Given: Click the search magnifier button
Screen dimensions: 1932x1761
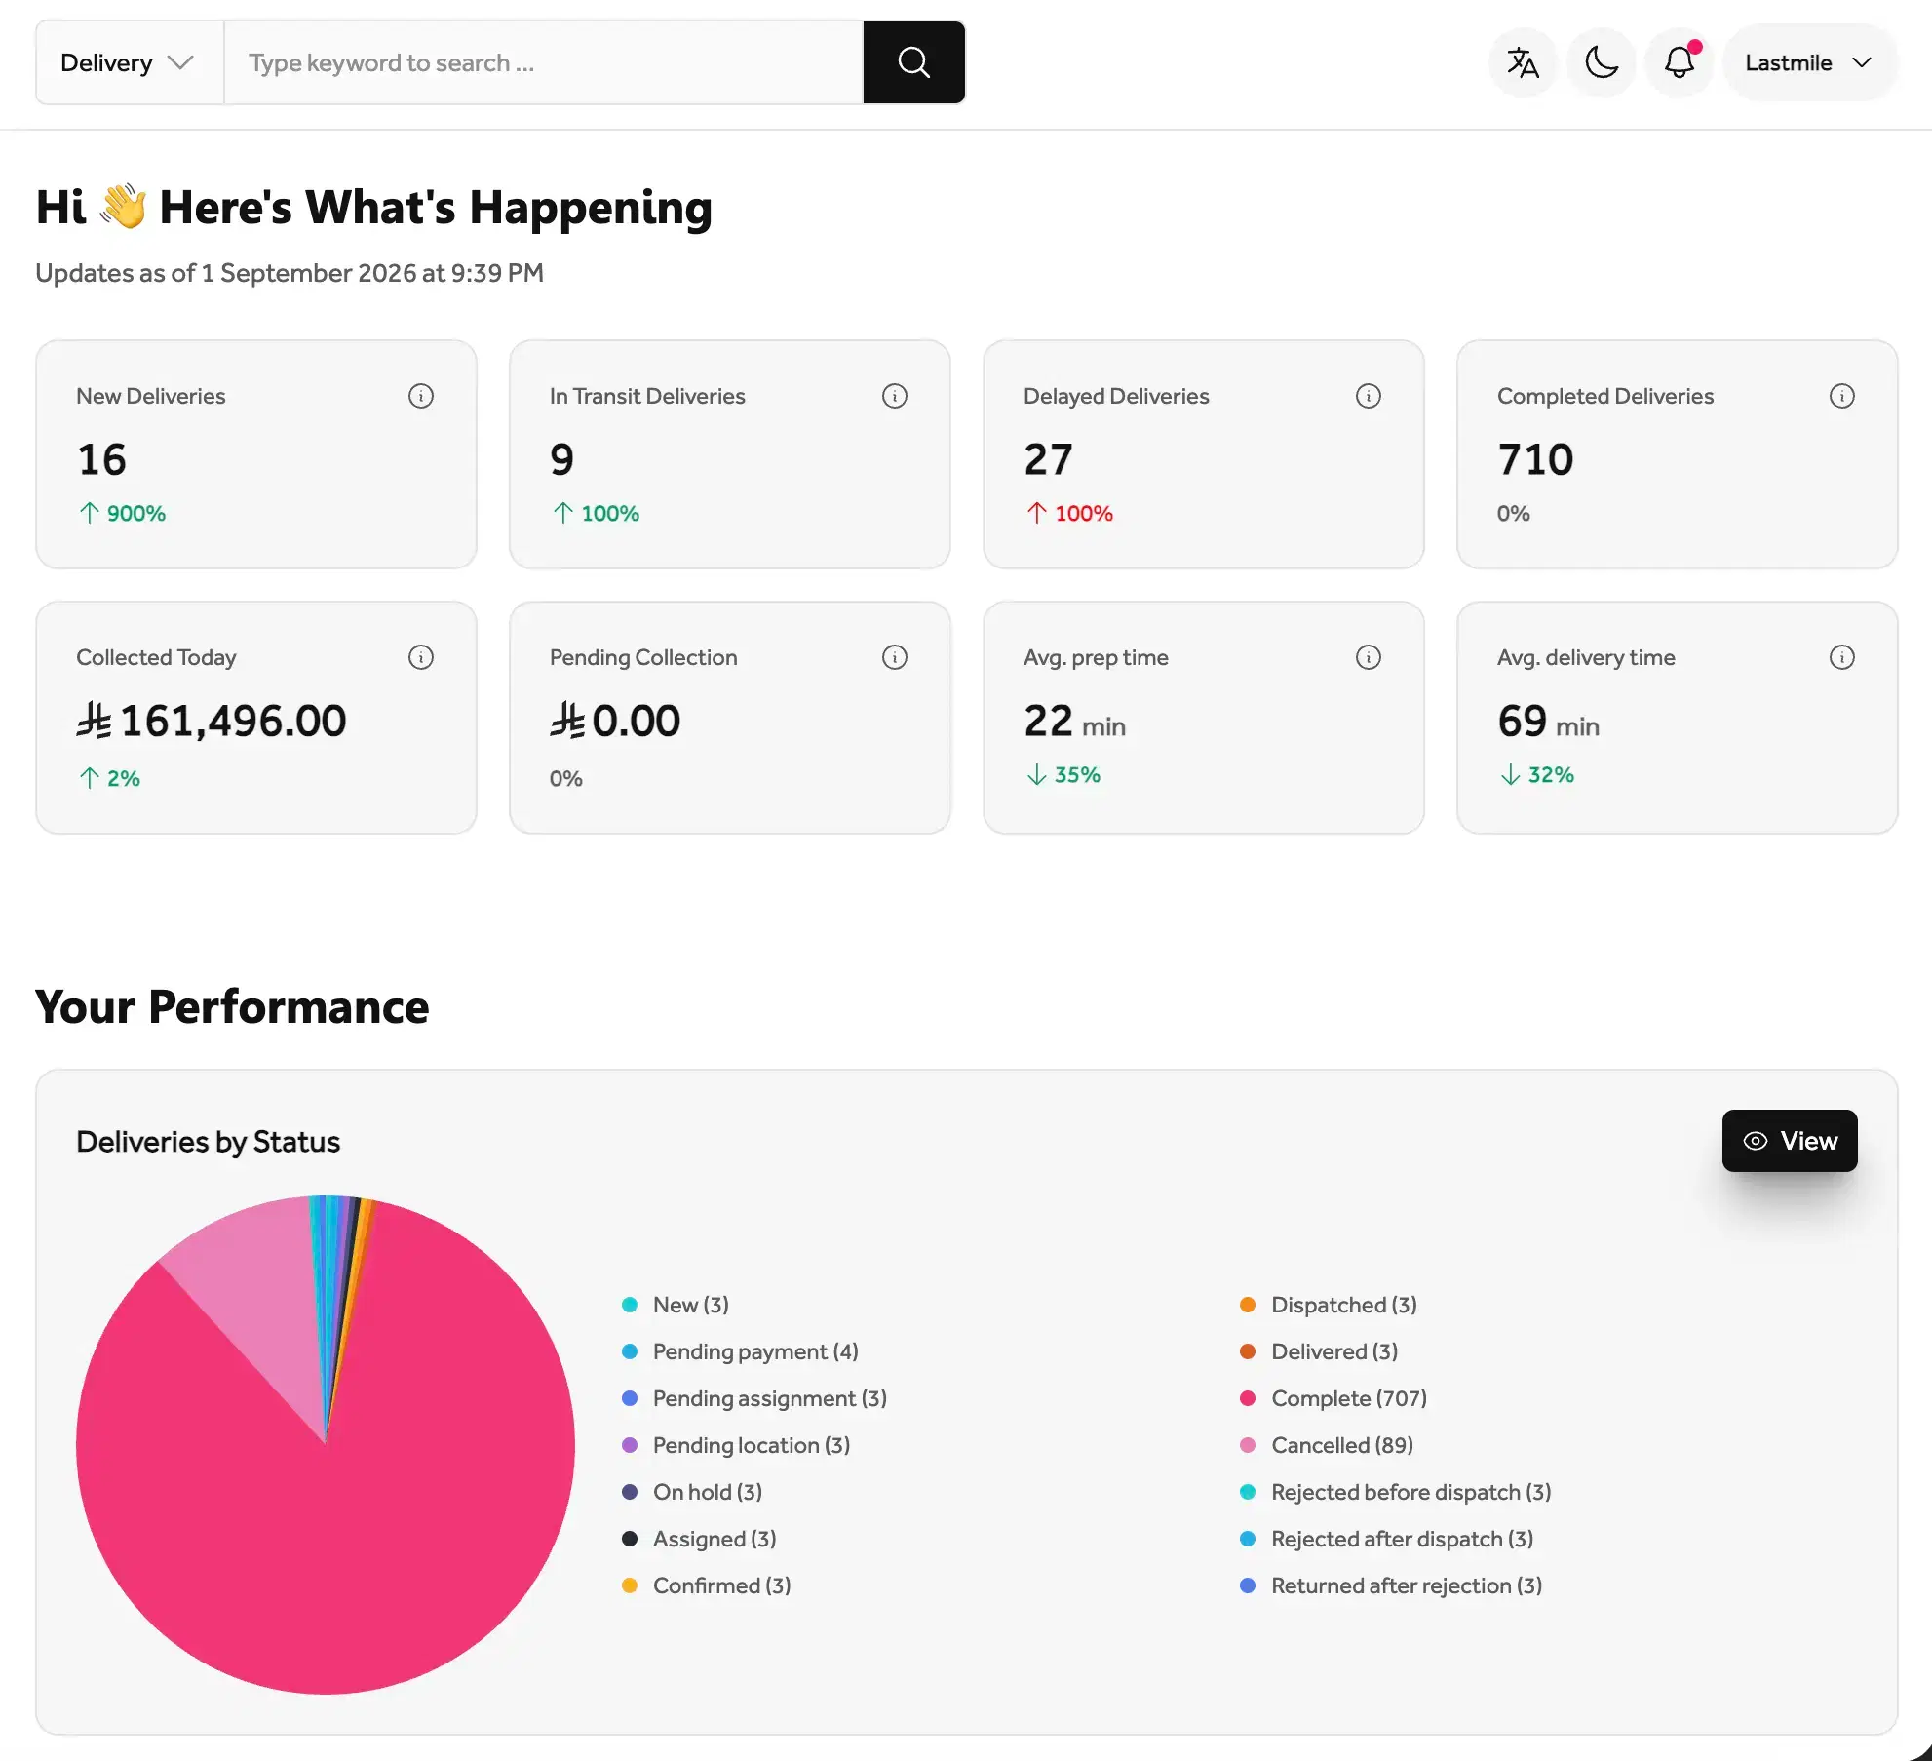Looking at the screenshot, I should 913,62.
